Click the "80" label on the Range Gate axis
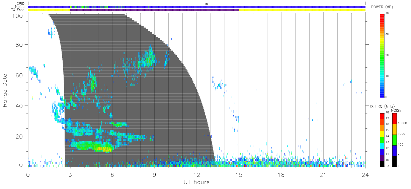The width and height of the screenshot is (411, 189). (20, 44)
